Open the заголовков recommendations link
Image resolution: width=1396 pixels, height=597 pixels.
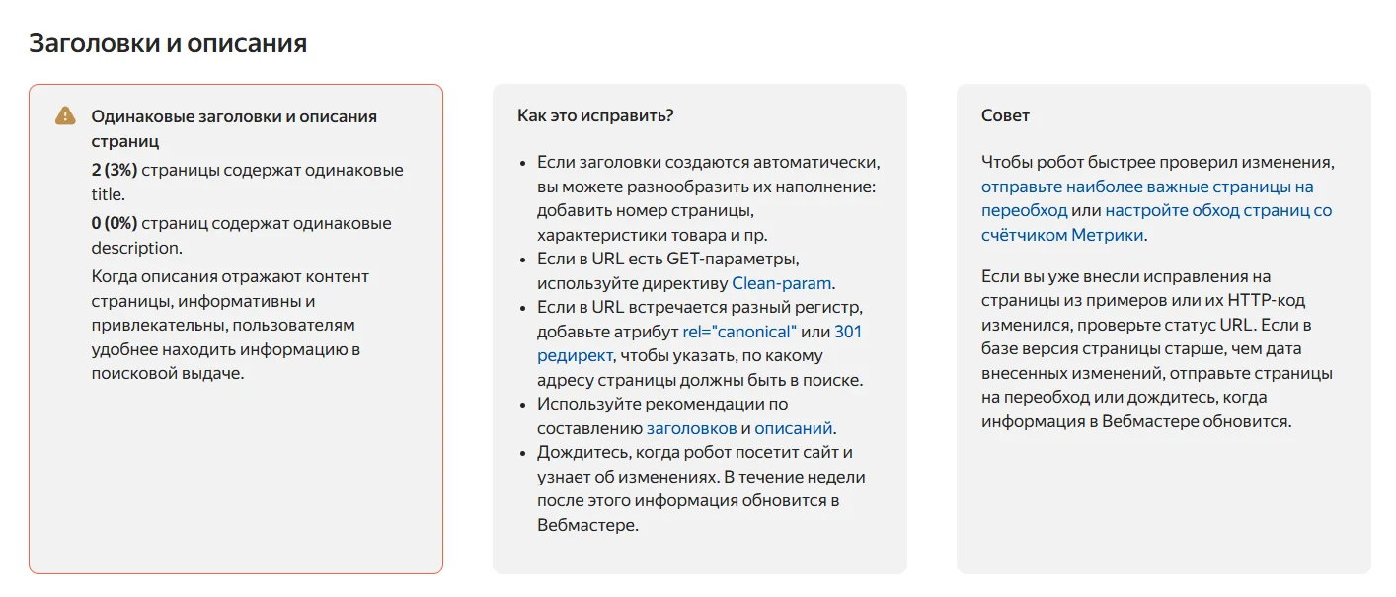[x=691, y=428]
